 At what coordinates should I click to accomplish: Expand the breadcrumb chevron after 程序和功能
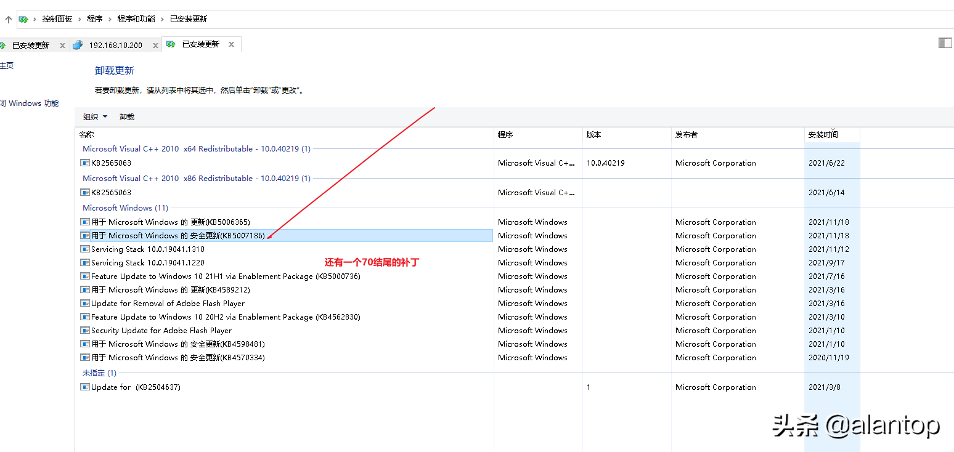click(x=163, y=19)
